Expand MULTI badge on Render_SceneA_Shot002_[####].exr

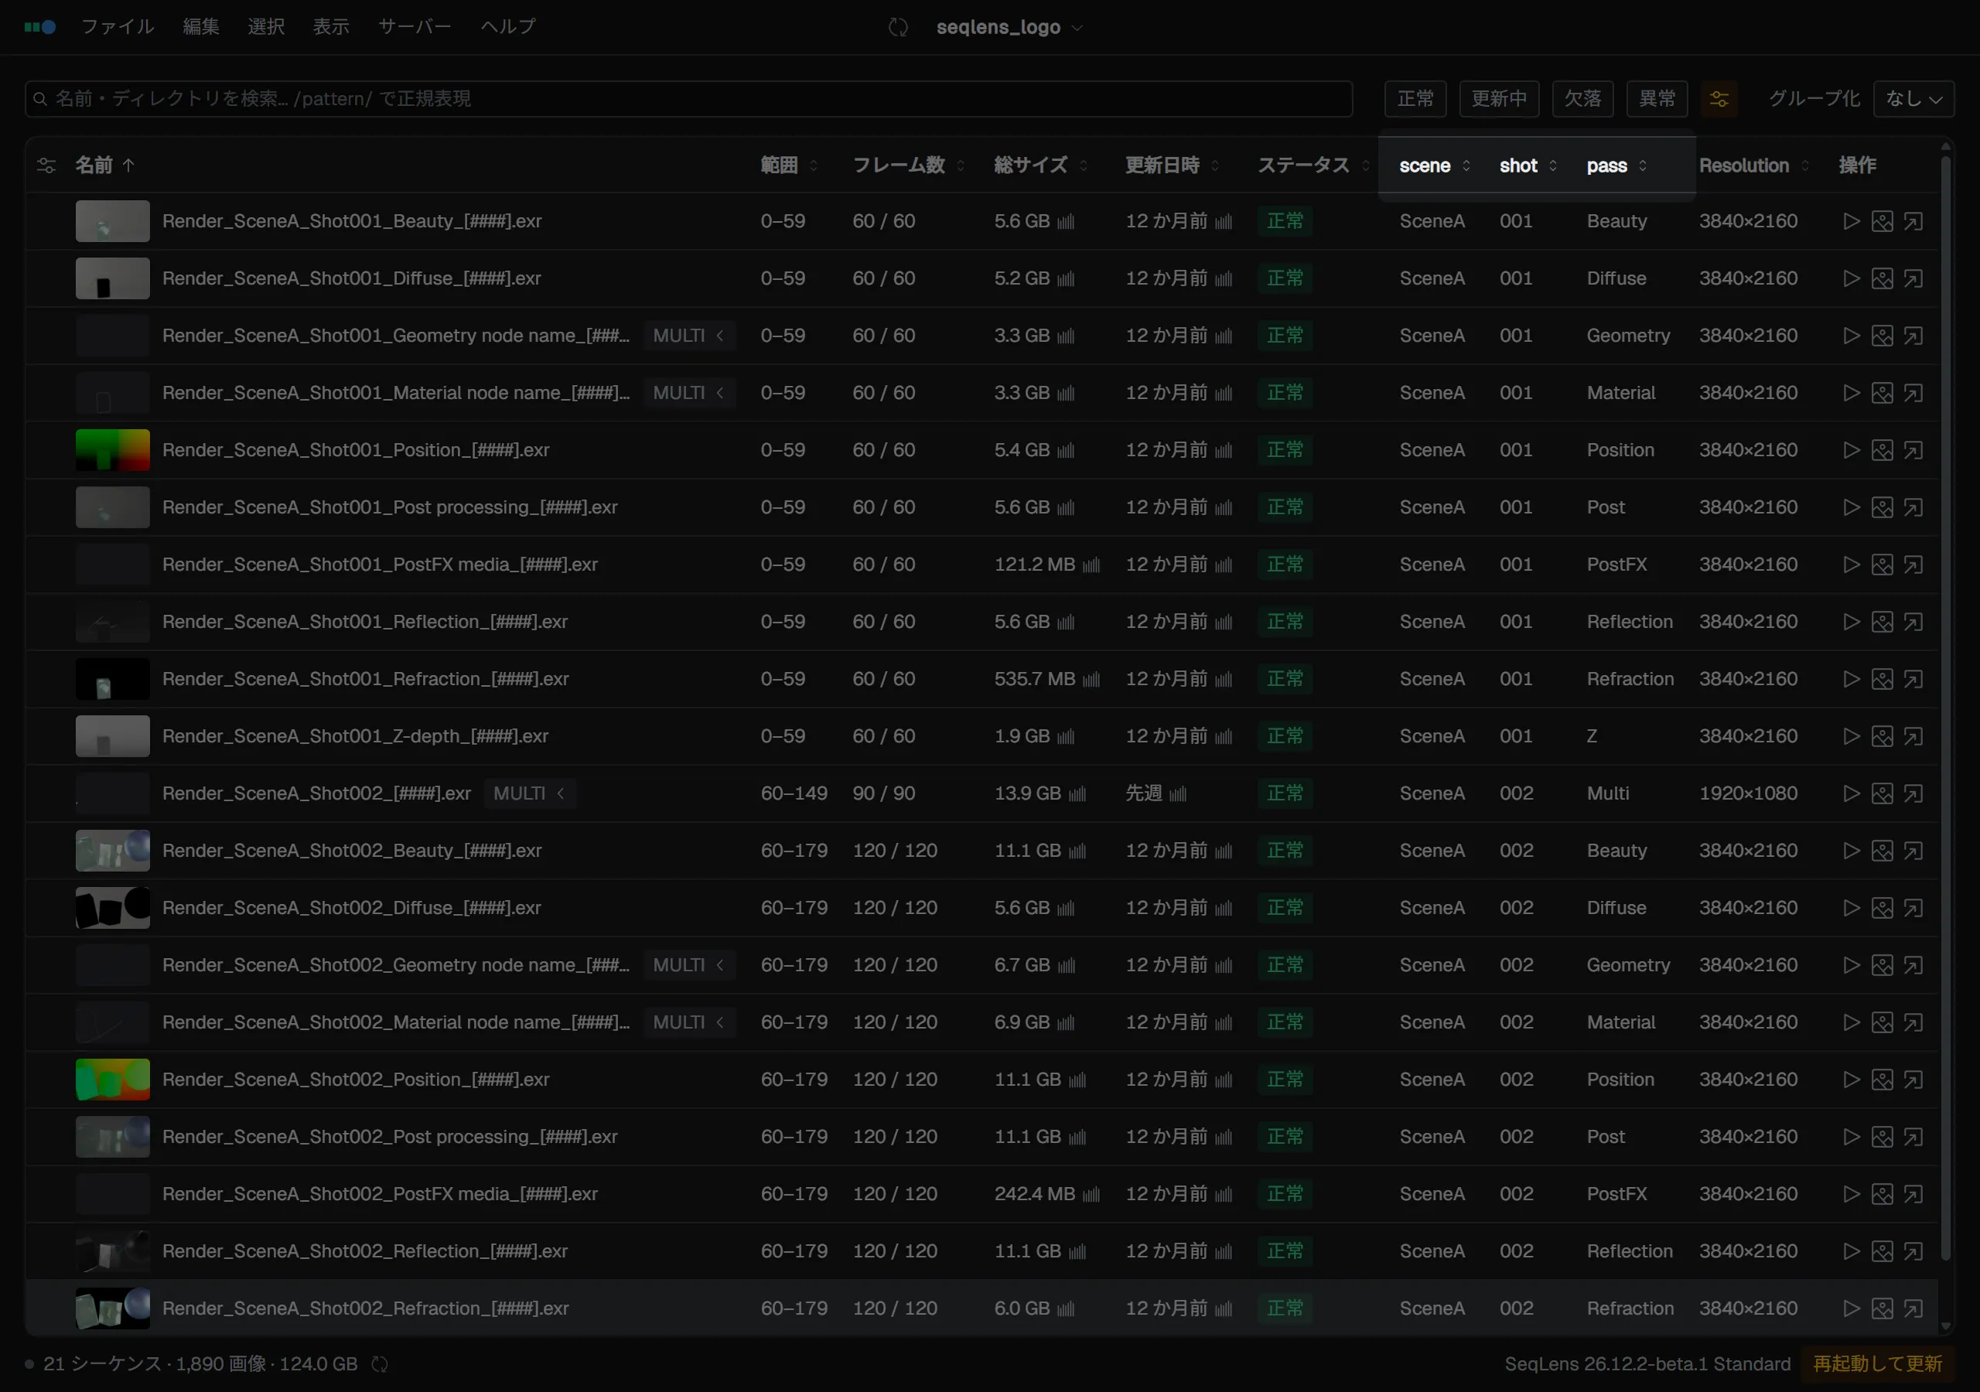(x=530, y=793)
